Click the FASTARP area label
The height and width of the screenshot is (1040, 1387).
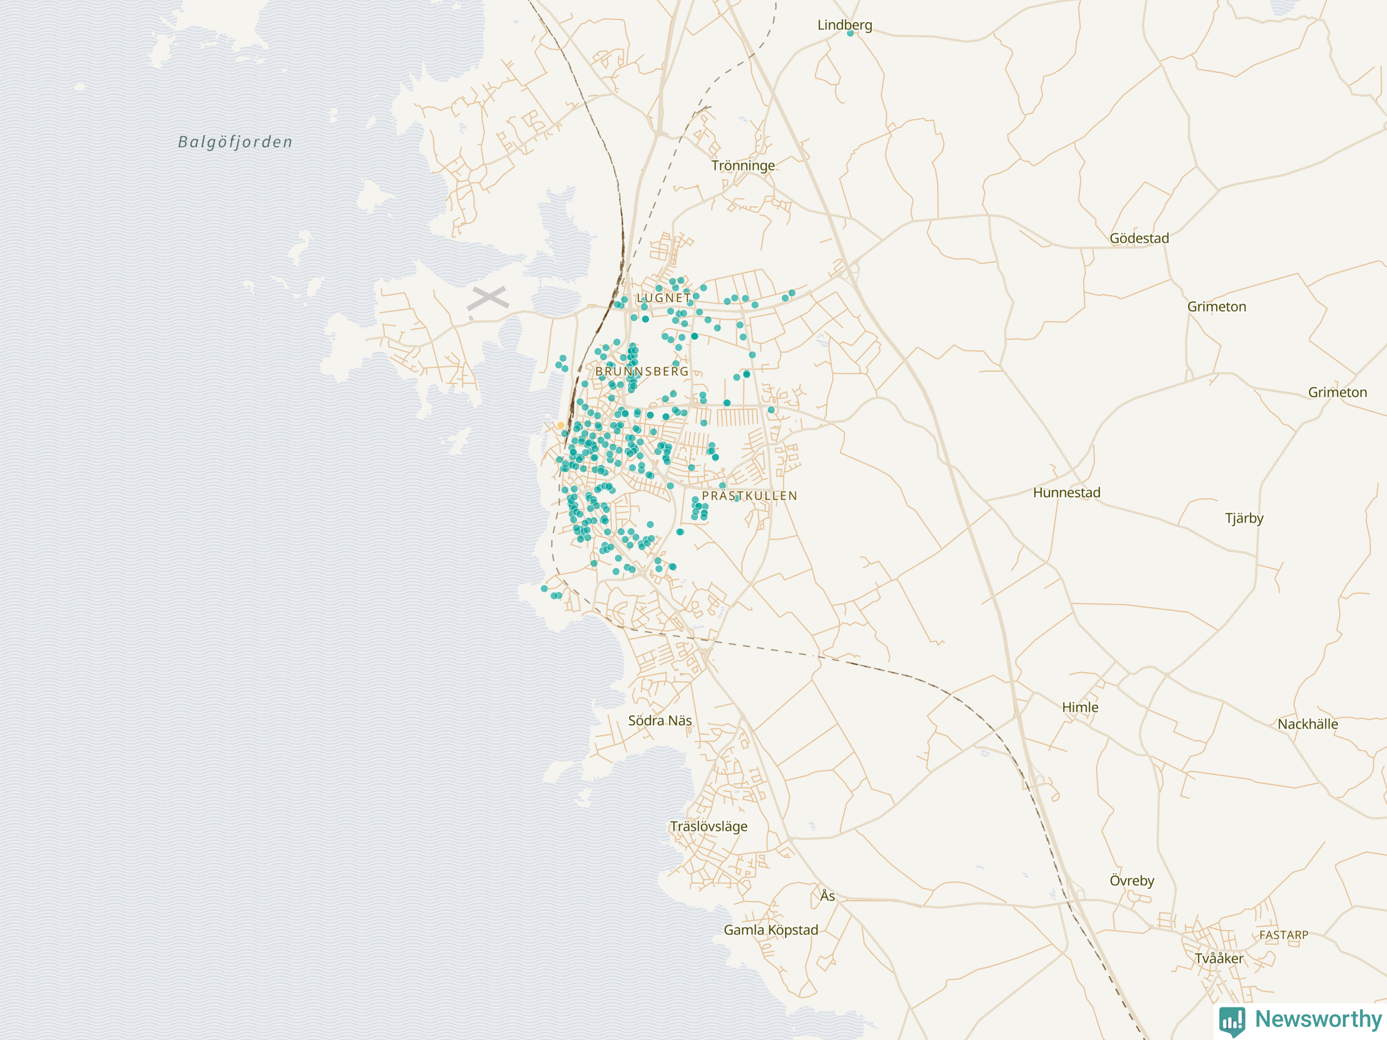[1284, 935]
